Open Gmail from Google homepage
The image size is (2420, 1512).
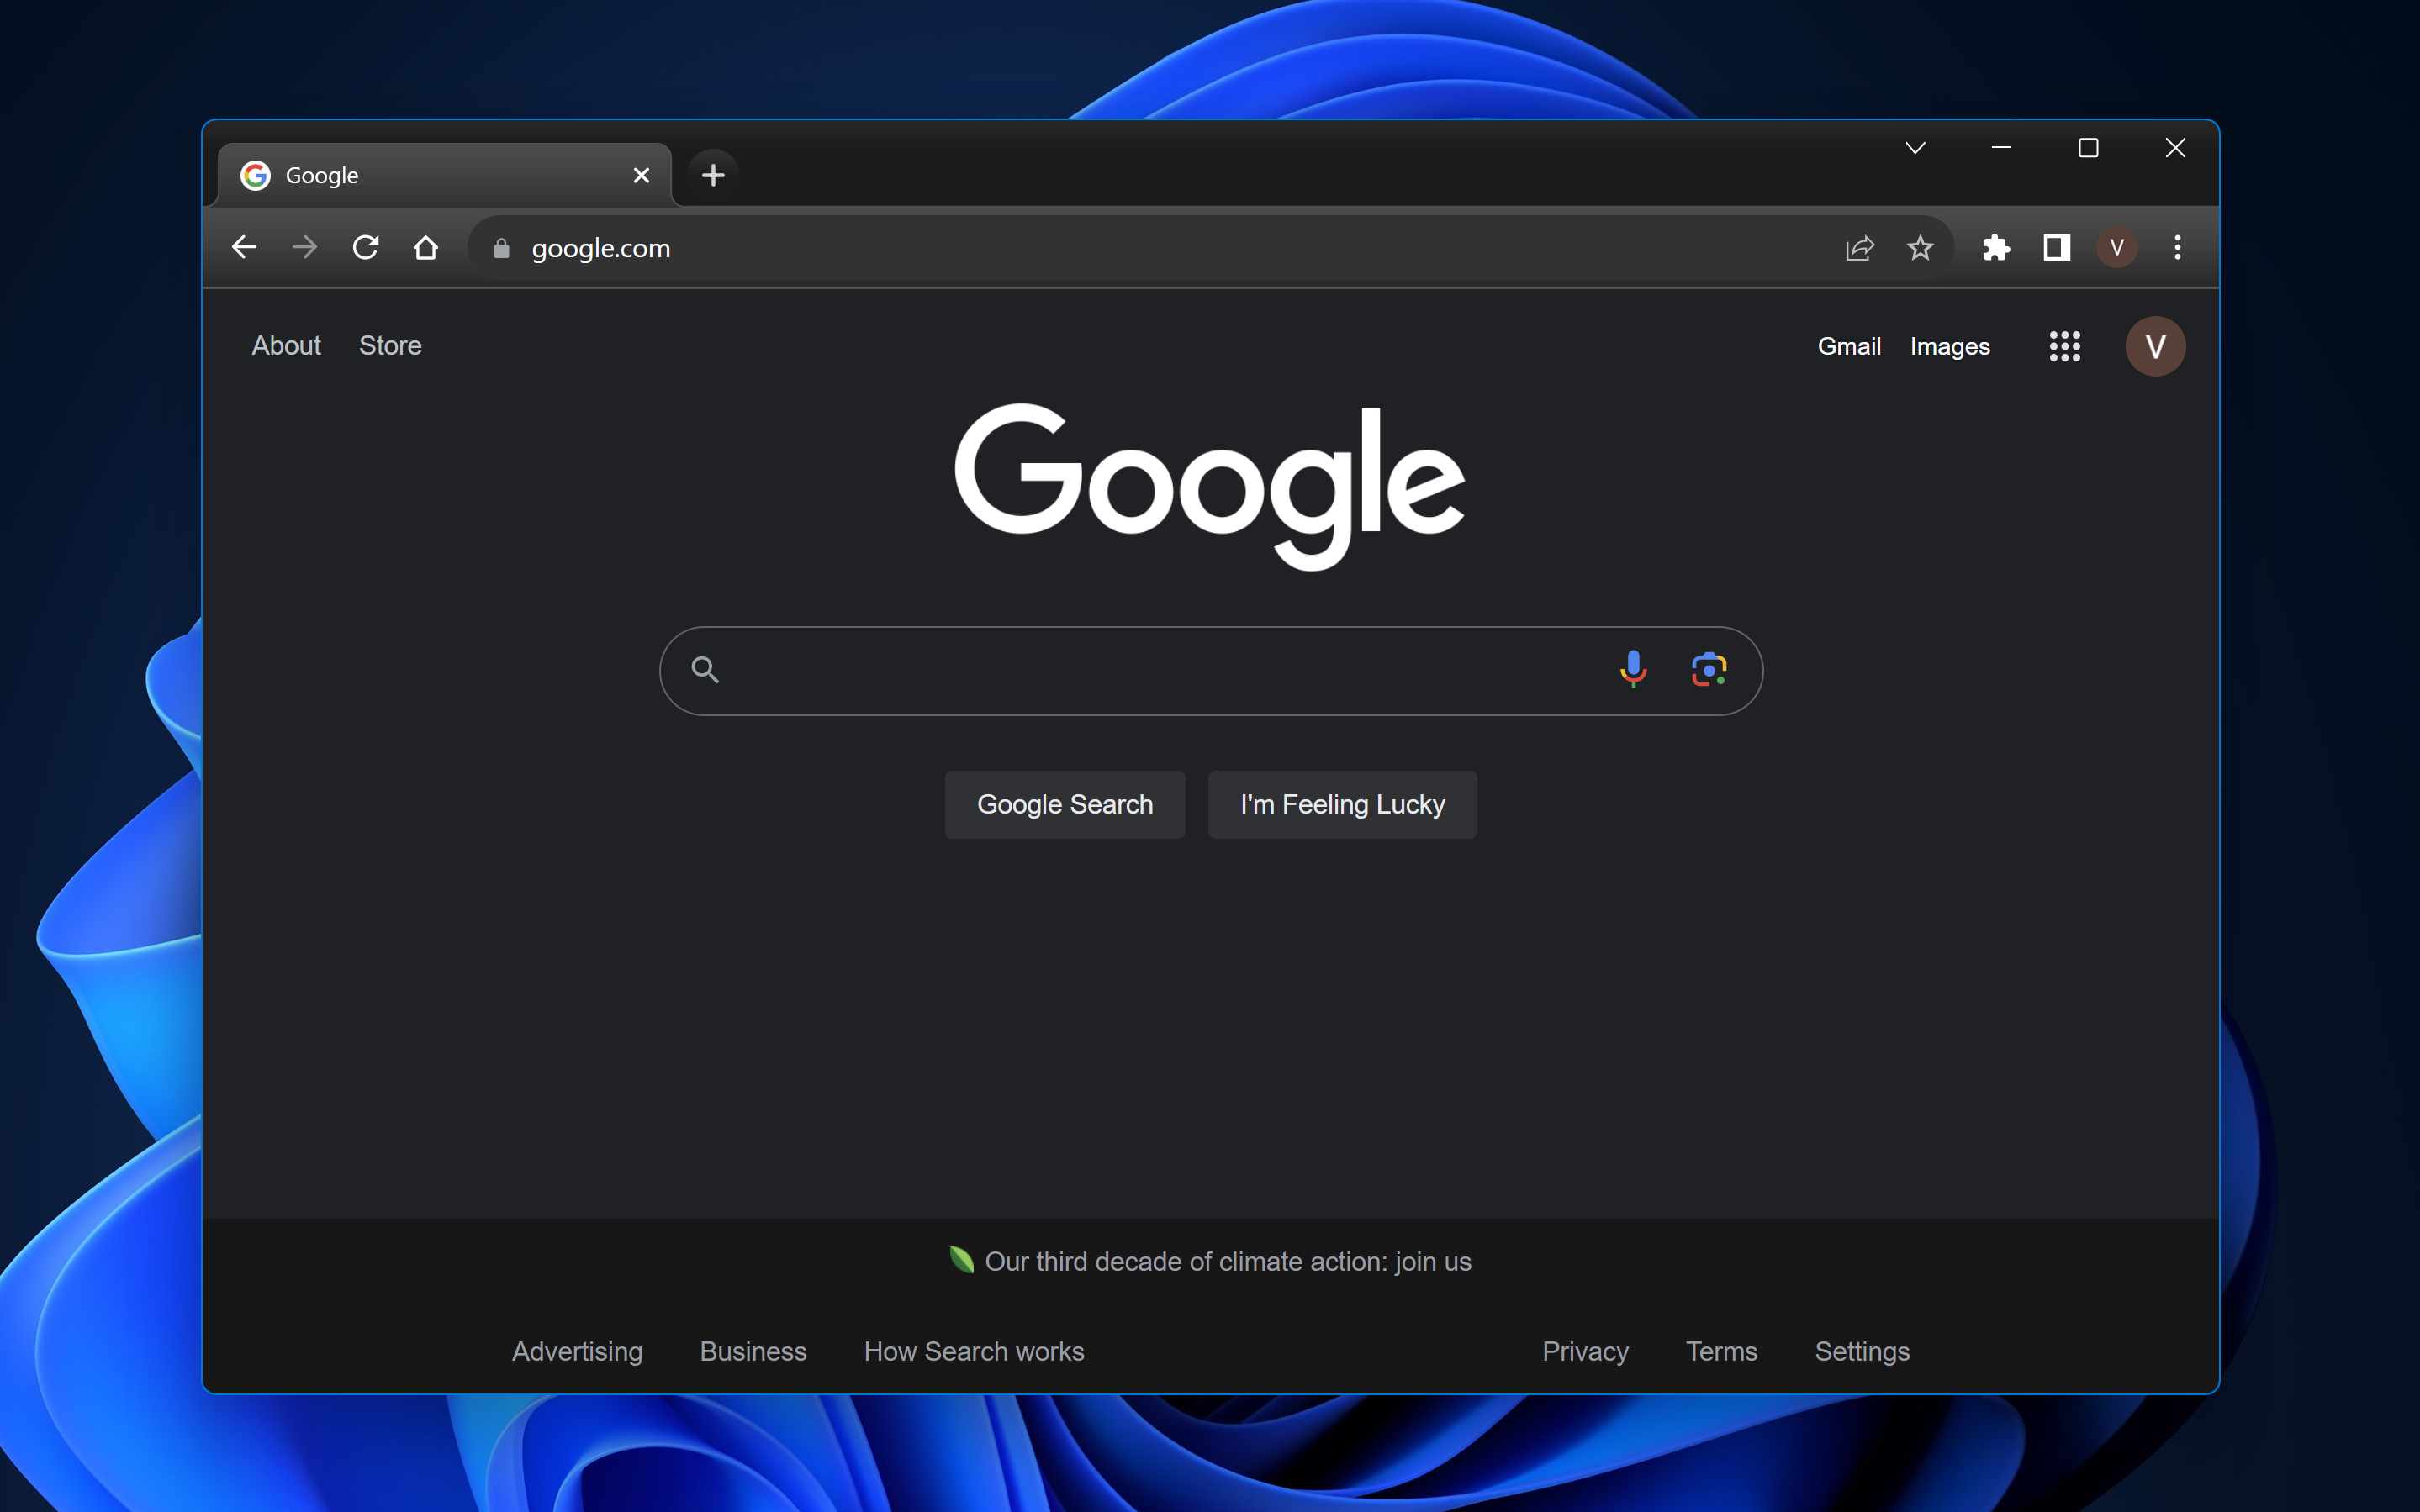(1848, 345)
